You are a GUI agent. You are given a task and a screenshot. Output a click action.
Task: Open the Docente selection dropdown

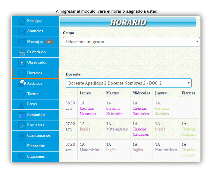coord(129,83)
